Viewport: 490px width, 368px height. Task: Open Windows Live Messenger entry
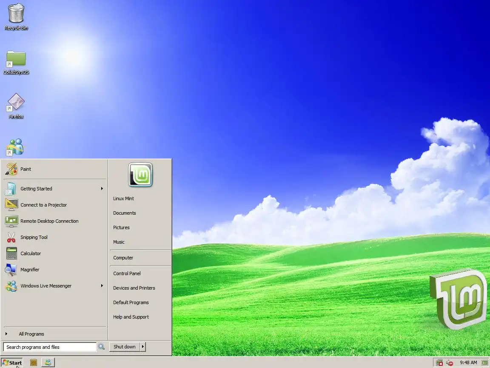pyautogui.click(x=55, y=286)
